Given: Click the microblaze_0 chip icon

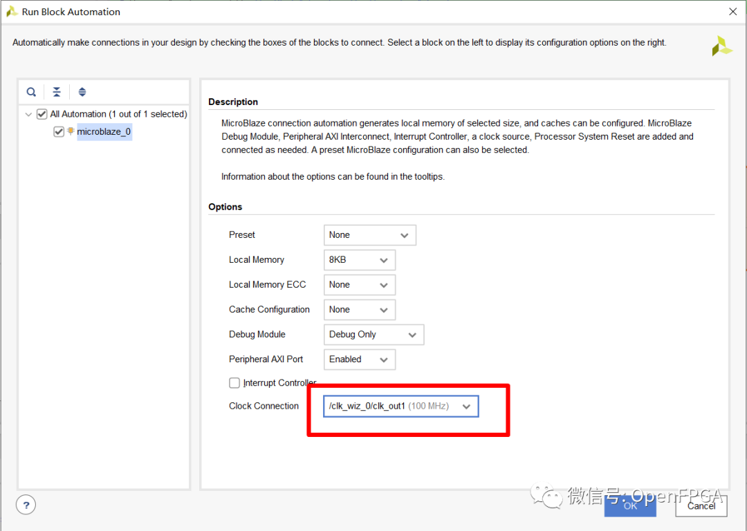Looking at the screenshot, I should point(71,131).
